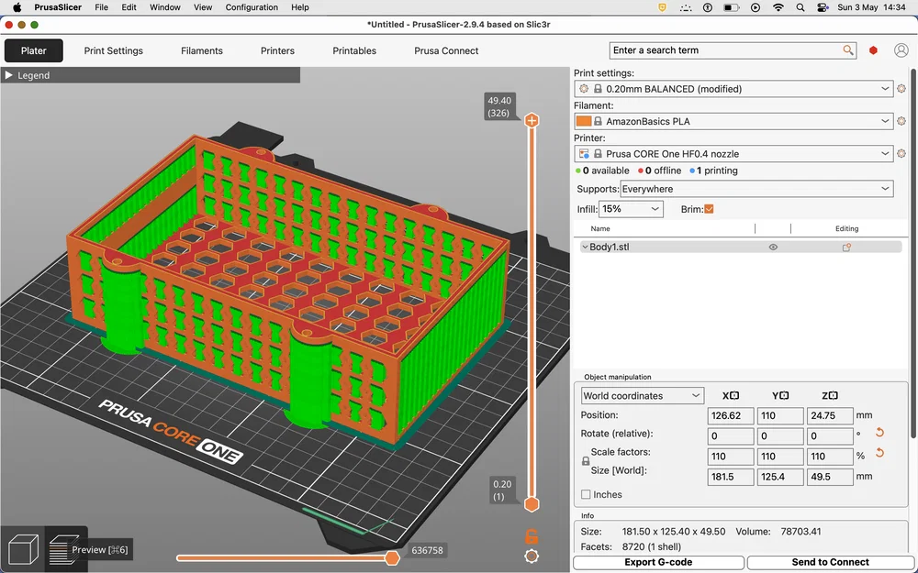Screen dimensions: 918x573
Task: Click the Y axis mirror icon
Action: [x=785, y=395]
